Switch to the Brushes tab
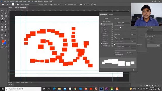This screenshot has width=162, height=91. [111, 15]
